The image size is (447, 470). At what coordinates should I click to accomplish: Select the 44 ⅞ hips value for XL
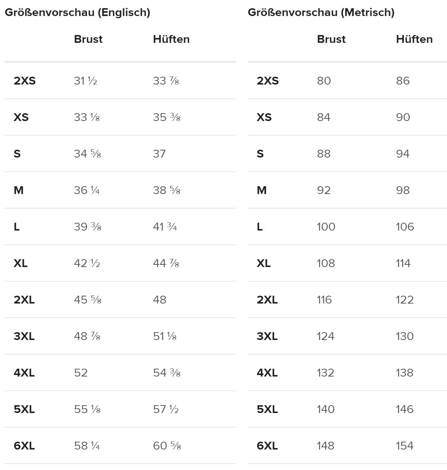[166, 263]
